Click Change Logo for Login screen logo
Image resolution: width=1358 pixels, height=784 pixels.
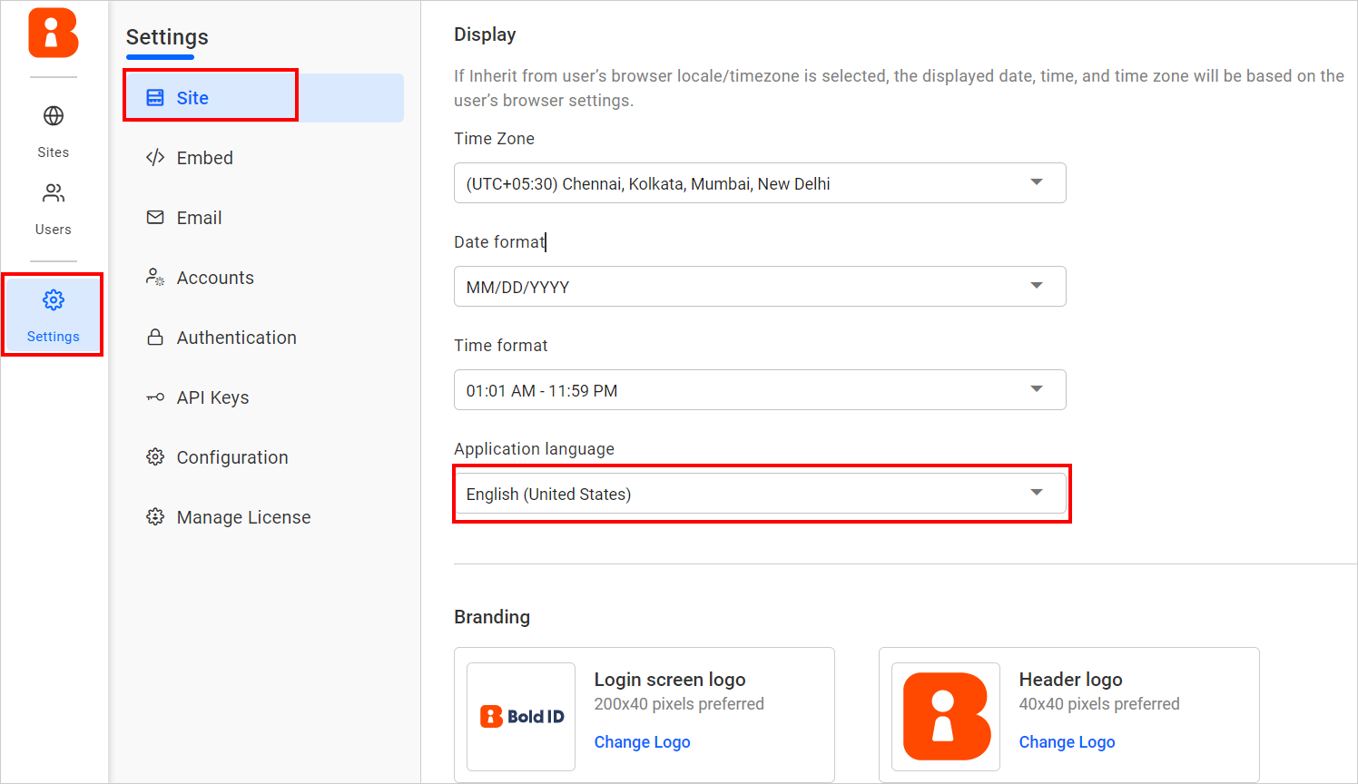tap(642, 742)
